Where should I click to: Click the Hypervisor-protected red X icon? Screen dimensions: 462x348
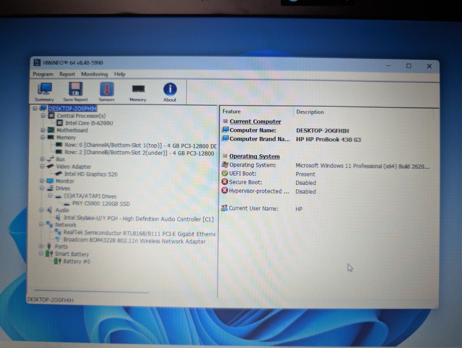(225, 190)
